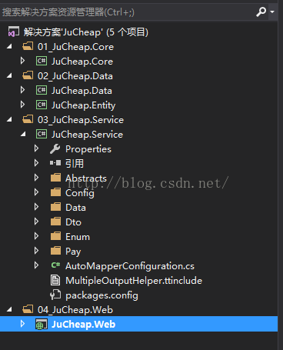Viewport: 283px width, 350px height.
Task: Select the 03_JuCheap.Service folder label
Action: [x=81, y=120]
